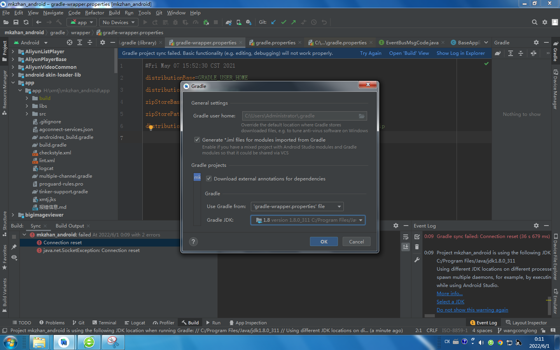This screenshot has height=350, width=560.
Task: Expand the AliyunListPlayer module
Action: click(13, 51)
